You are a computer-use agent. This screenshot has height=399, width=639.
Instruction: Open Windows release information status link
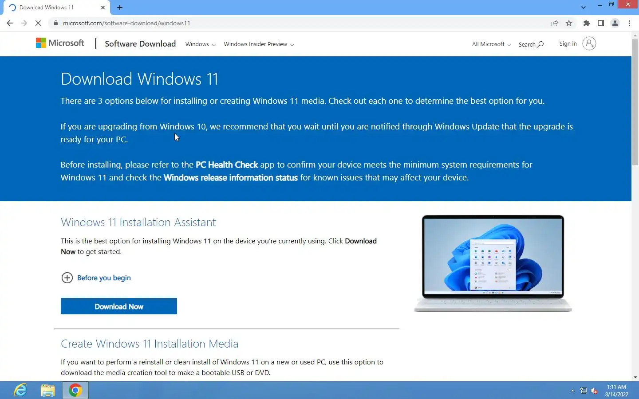click(x=230, y=177)
